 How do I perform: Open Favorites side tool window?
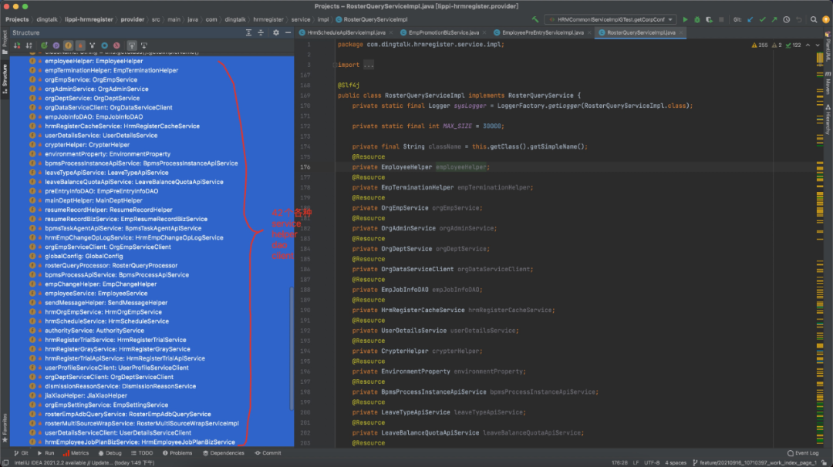pos(5,428)
